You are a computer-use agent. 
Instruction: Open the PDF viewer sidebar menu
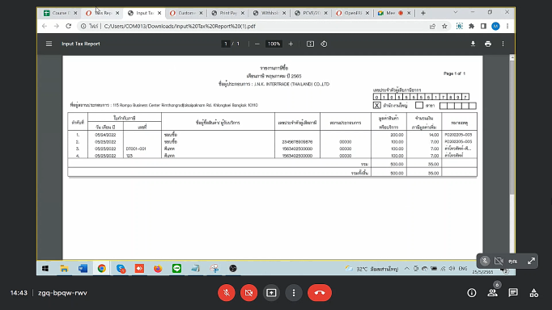point(49,44)
